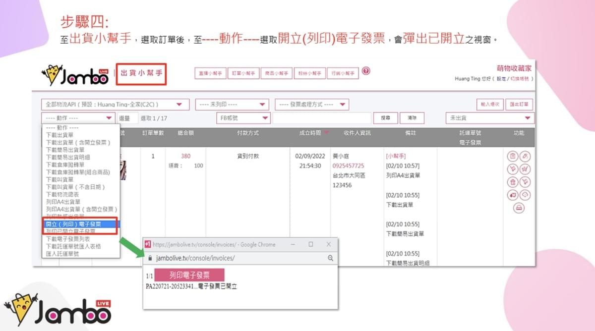
Task: Open the 行銷小幫手 nav tab
Action: coord(343,73)
